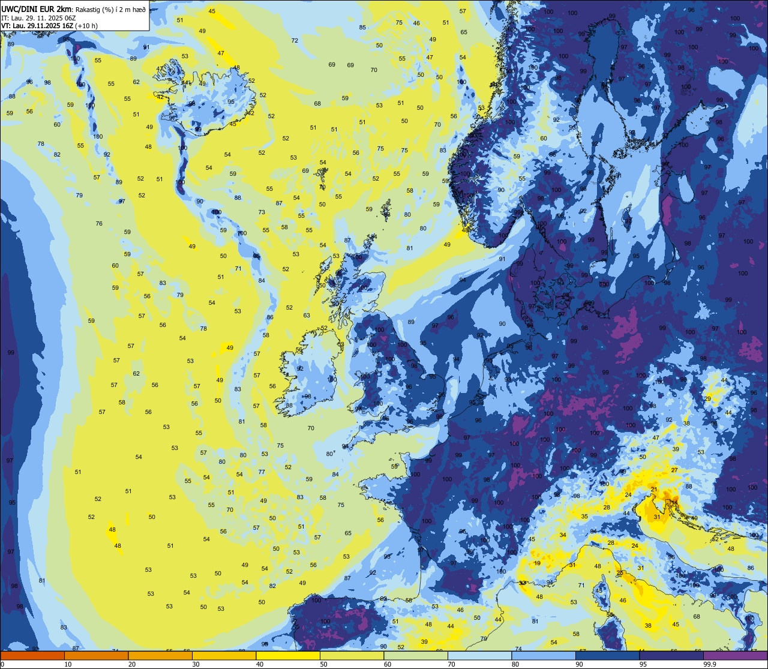Click the 'VT: Lau. 29.11.2025 16Z' line
This screenshot has width=768, height=669.
tap(37, 26)
